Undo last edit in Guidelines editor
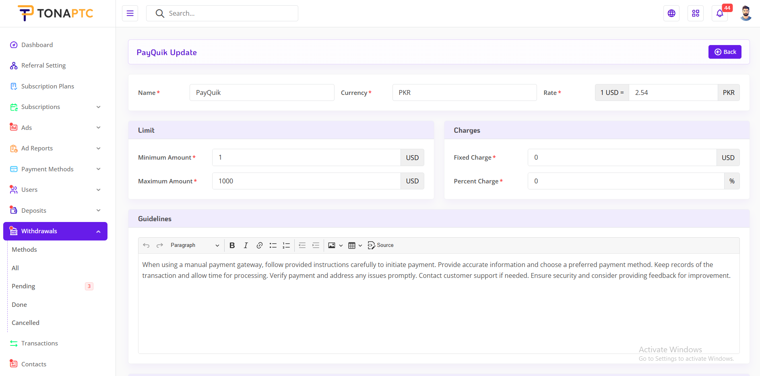The height and width of the screenshot is (376, 760). (146, 245)
